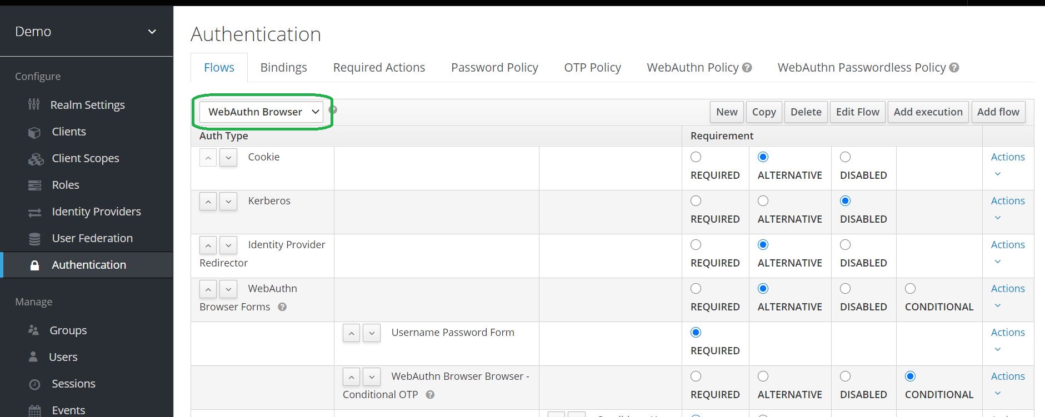Click the Edit Flow button
This screenshot has height=417, width=1045.
click(857, 112)
